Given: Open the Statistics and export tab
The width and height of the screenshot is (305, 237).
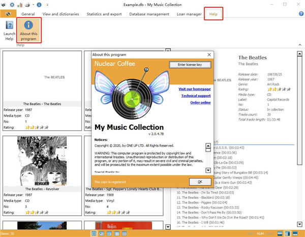Looking at the screenshot, I should [x=104, y=14].
